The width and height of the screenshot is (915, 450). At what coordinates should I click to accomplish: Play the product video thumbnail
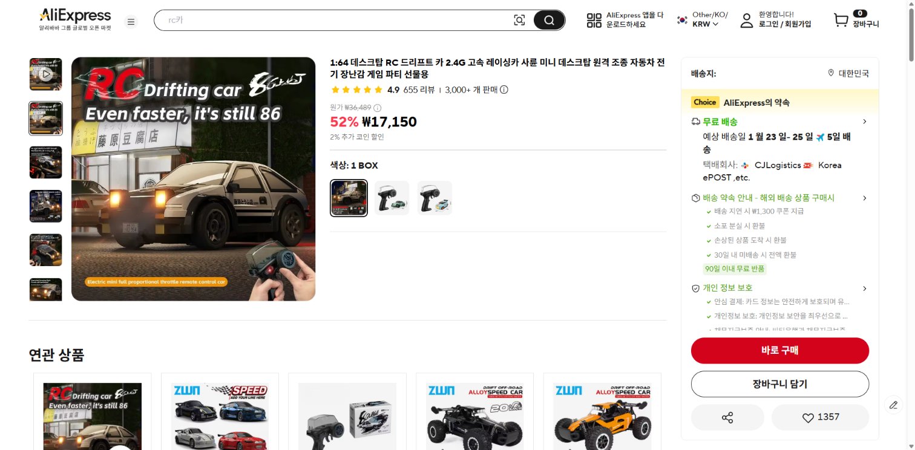(46, 74)
